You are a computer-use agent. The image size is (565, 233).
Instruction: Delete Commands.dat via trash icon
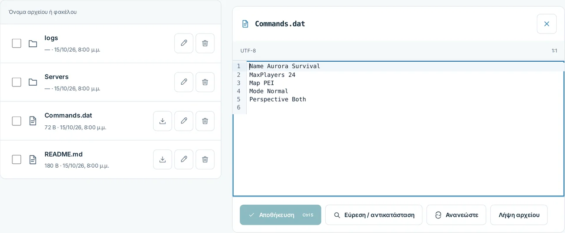[x=205, y=121]
